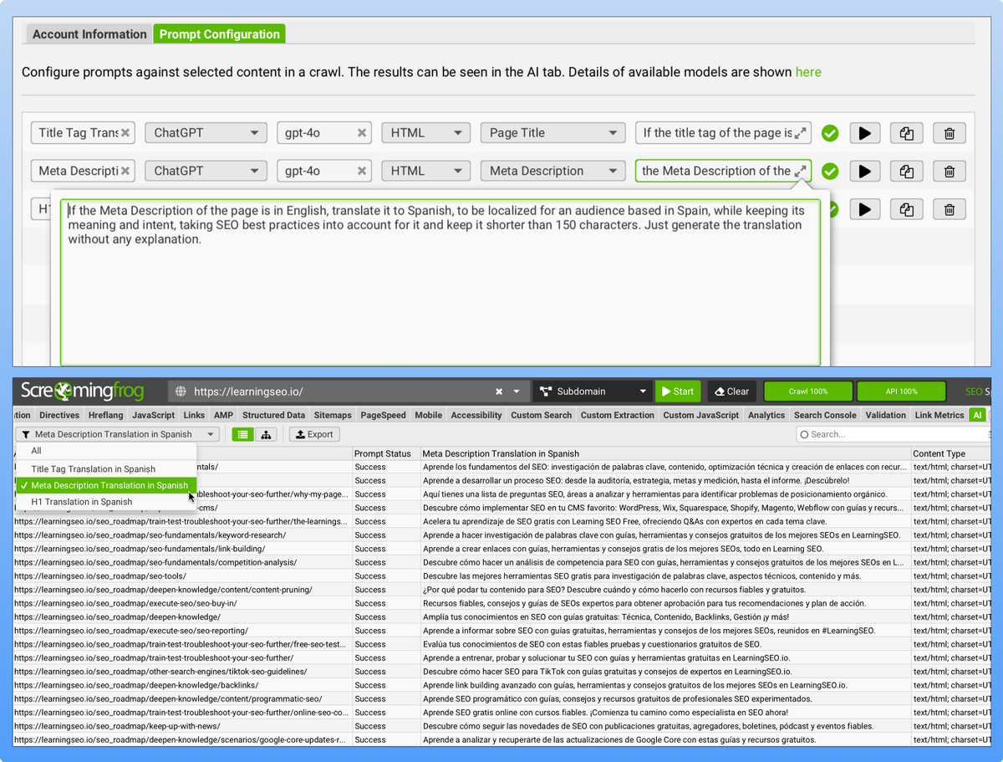Open the Page Title content dropdown
Viewport: 1003px width, 762px height.
tap(552, 132)
